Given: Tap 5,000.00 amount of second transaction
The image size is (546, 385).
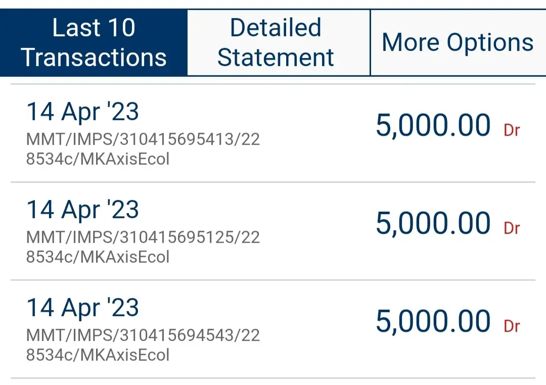Looking at the screenshot, I should [x=433, y=224].
